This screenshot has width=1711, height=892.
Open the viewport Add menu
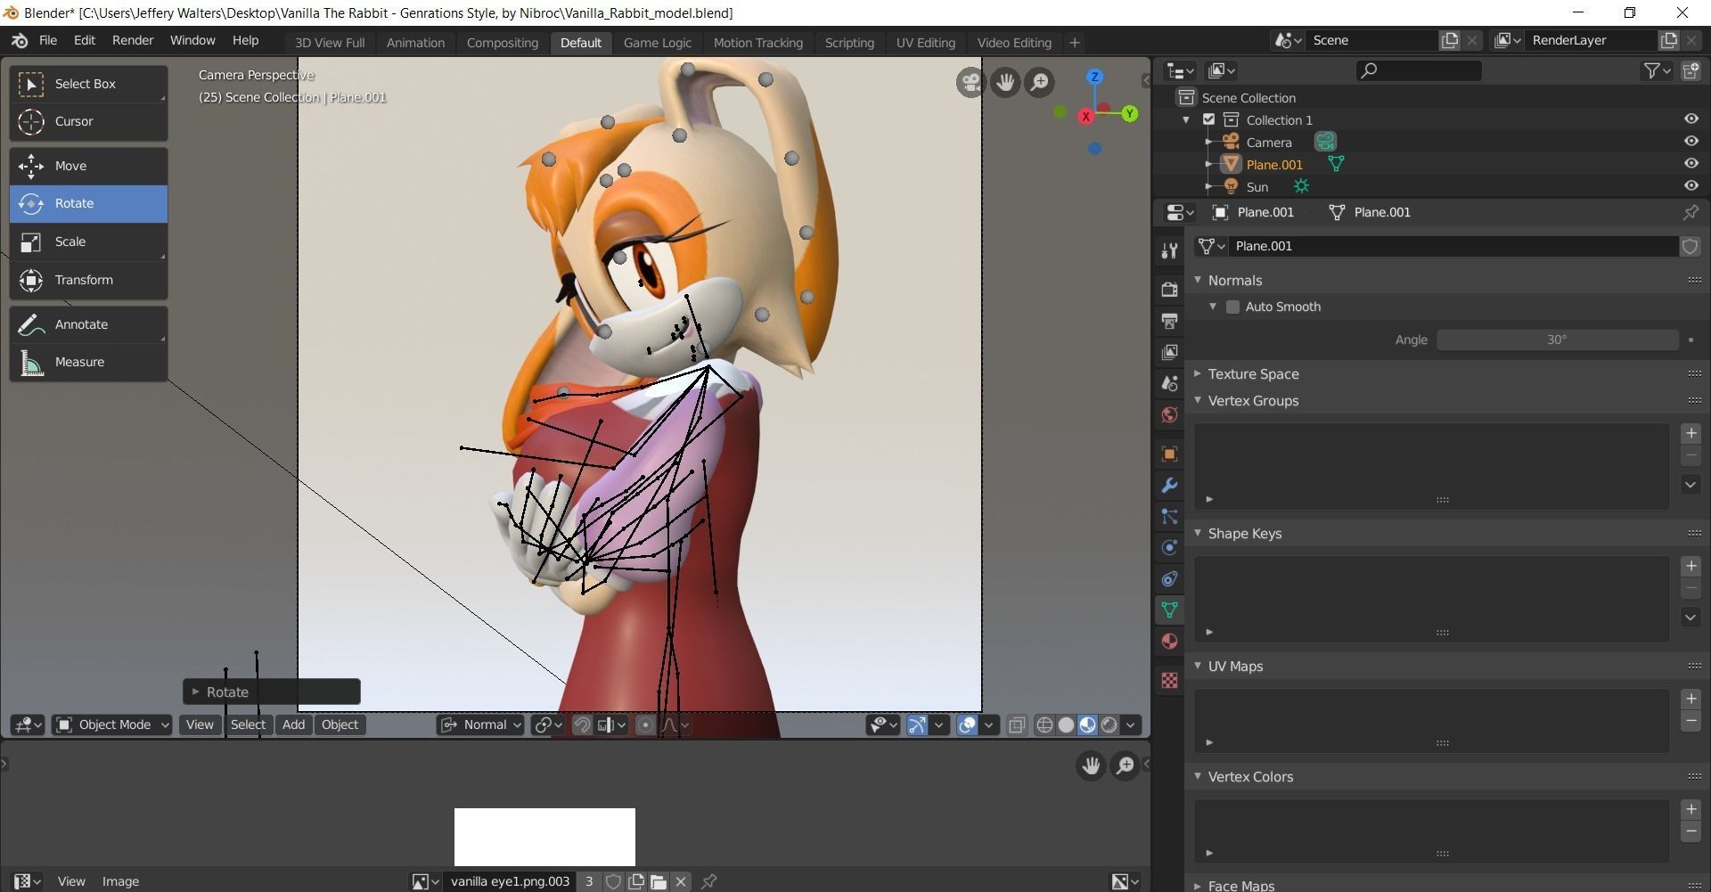click(293, 725)
